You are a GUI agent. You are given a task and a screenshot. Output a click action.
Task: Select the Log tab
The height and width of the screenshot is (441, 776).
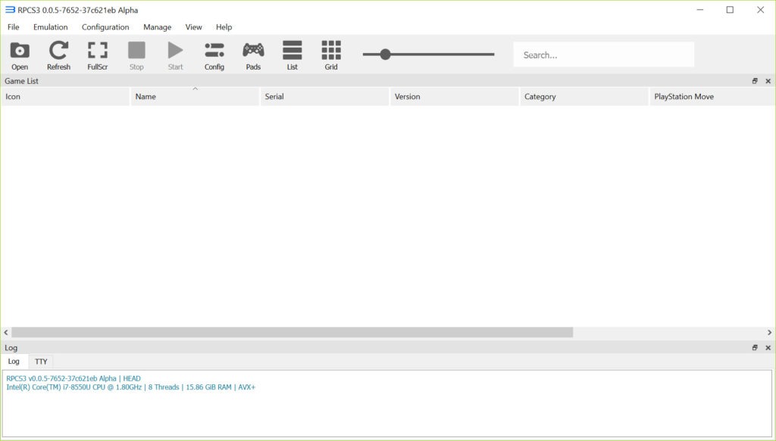14,362
